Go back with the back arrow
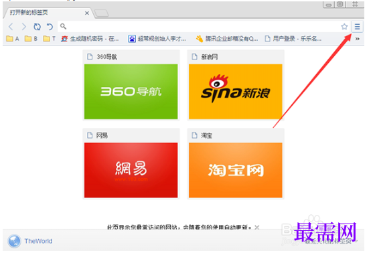Viewport: 369px width, 253px height. pyautogui.click(x=11, y=27)
